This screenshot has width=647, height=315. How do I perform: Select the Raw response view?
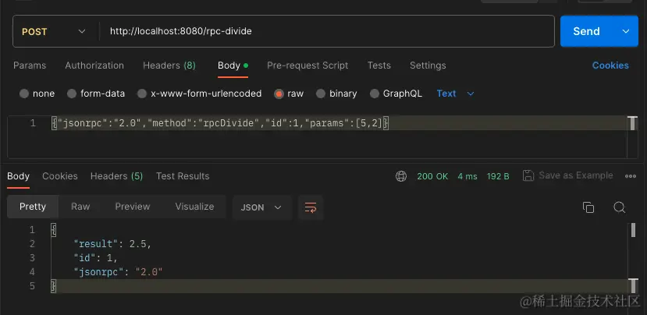pyautogui.click(x=80, y=207)
